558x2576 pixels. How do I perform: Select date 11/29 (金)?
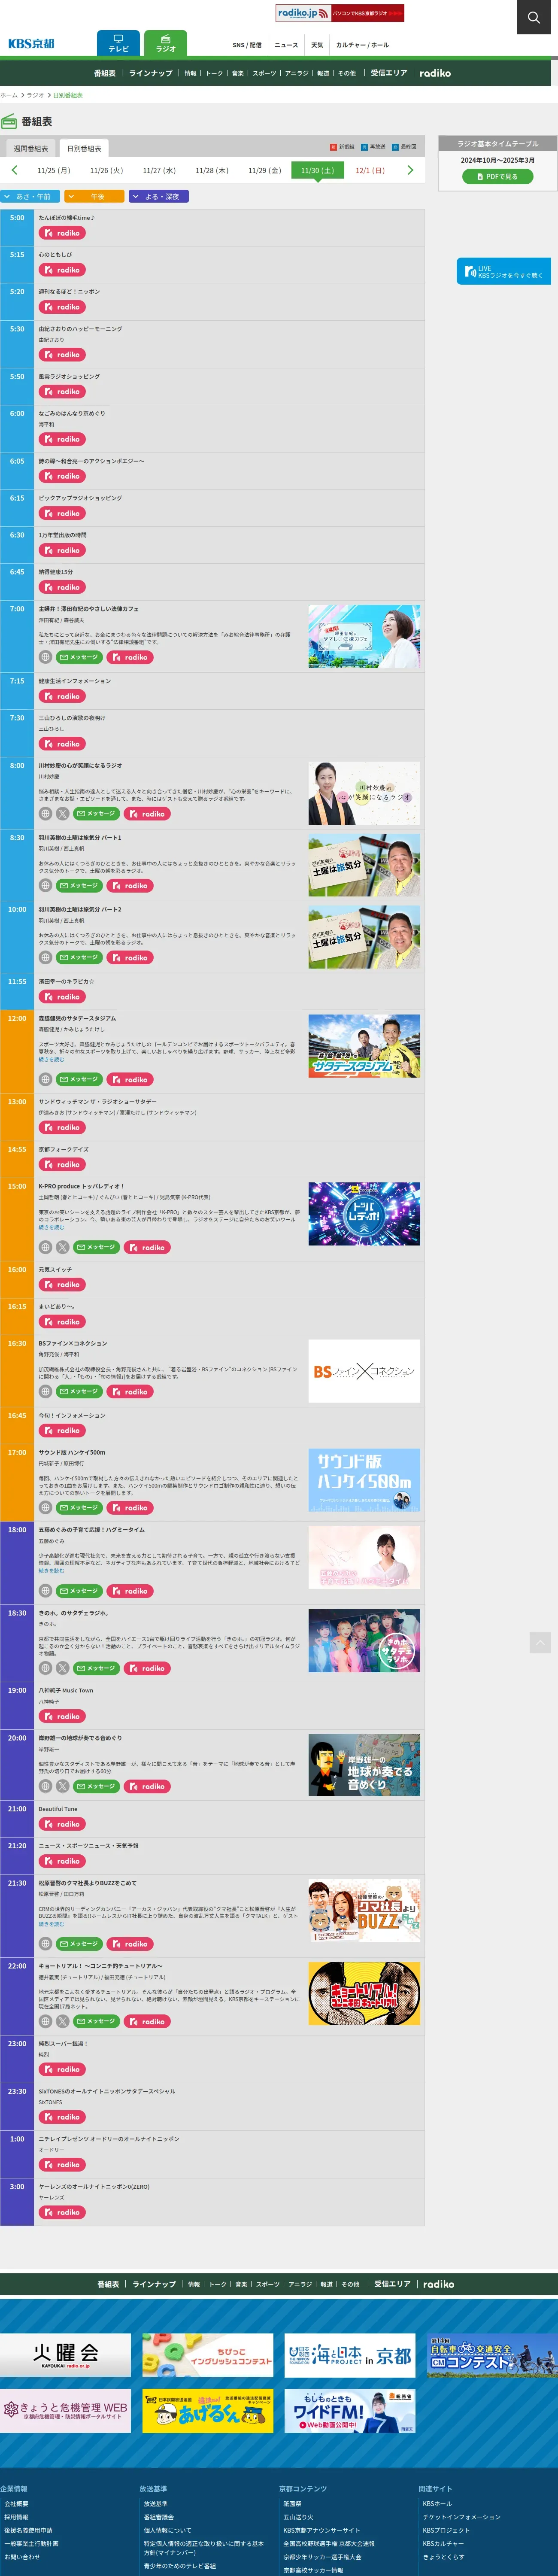pos(265,170)
